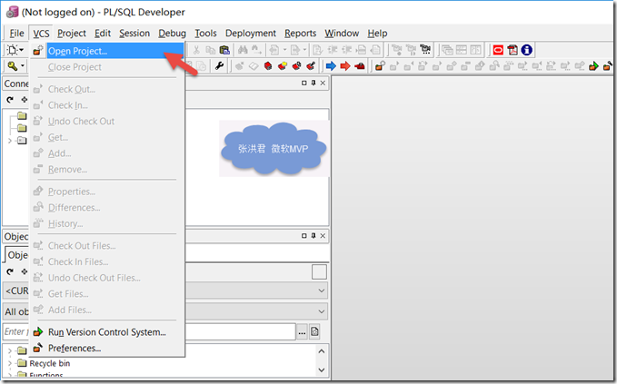Screen dimensions: 617x384
Task: Pin the Objects panel
Action: [x=313, y=235]
